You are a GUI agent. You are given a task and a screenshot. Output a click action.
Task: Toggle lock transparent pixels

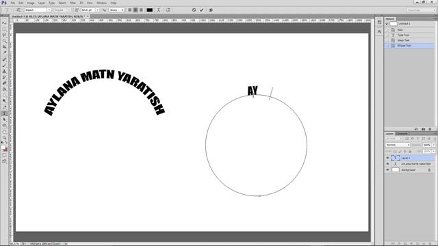click(x=395, y=152)
